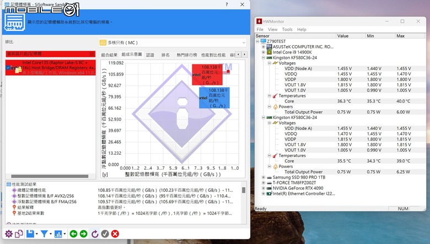Open the filter funnel's dropdown arrow
Image resolution: width=430 pixels, height=244 pixels.
[51, 234]
